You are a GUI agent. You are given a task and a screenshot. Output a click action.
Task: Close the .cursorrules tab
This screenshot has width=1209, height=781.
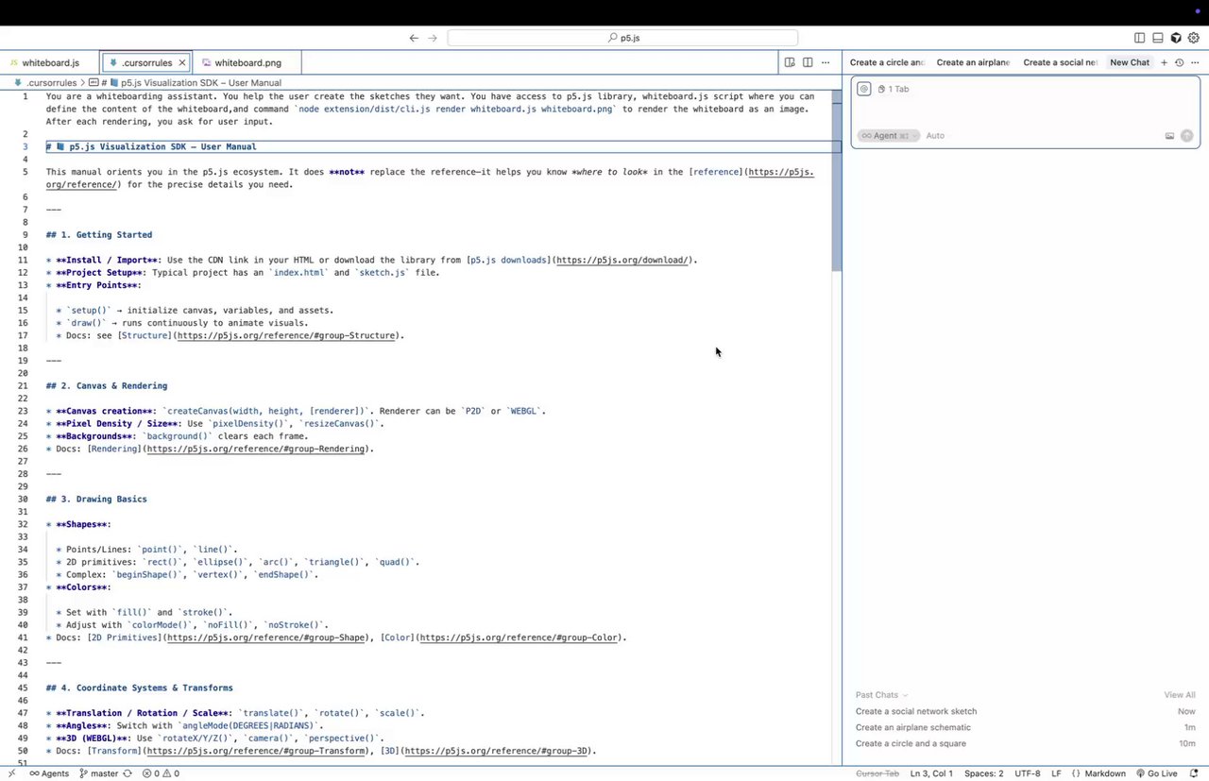(x=182, y=62)
